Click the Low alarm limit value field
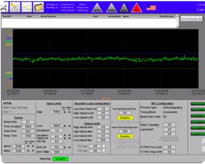Screen dimensions: 205x164 coord(57,126)
